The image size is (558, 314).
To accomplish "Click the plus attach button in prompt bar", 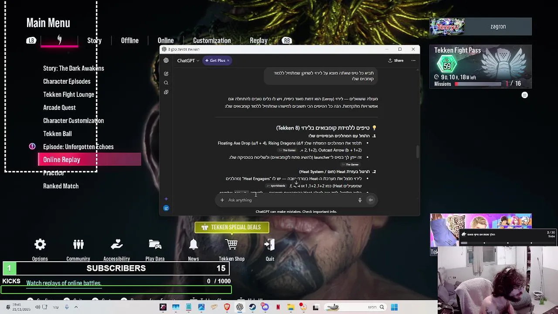I will click(x=222, y=200).
